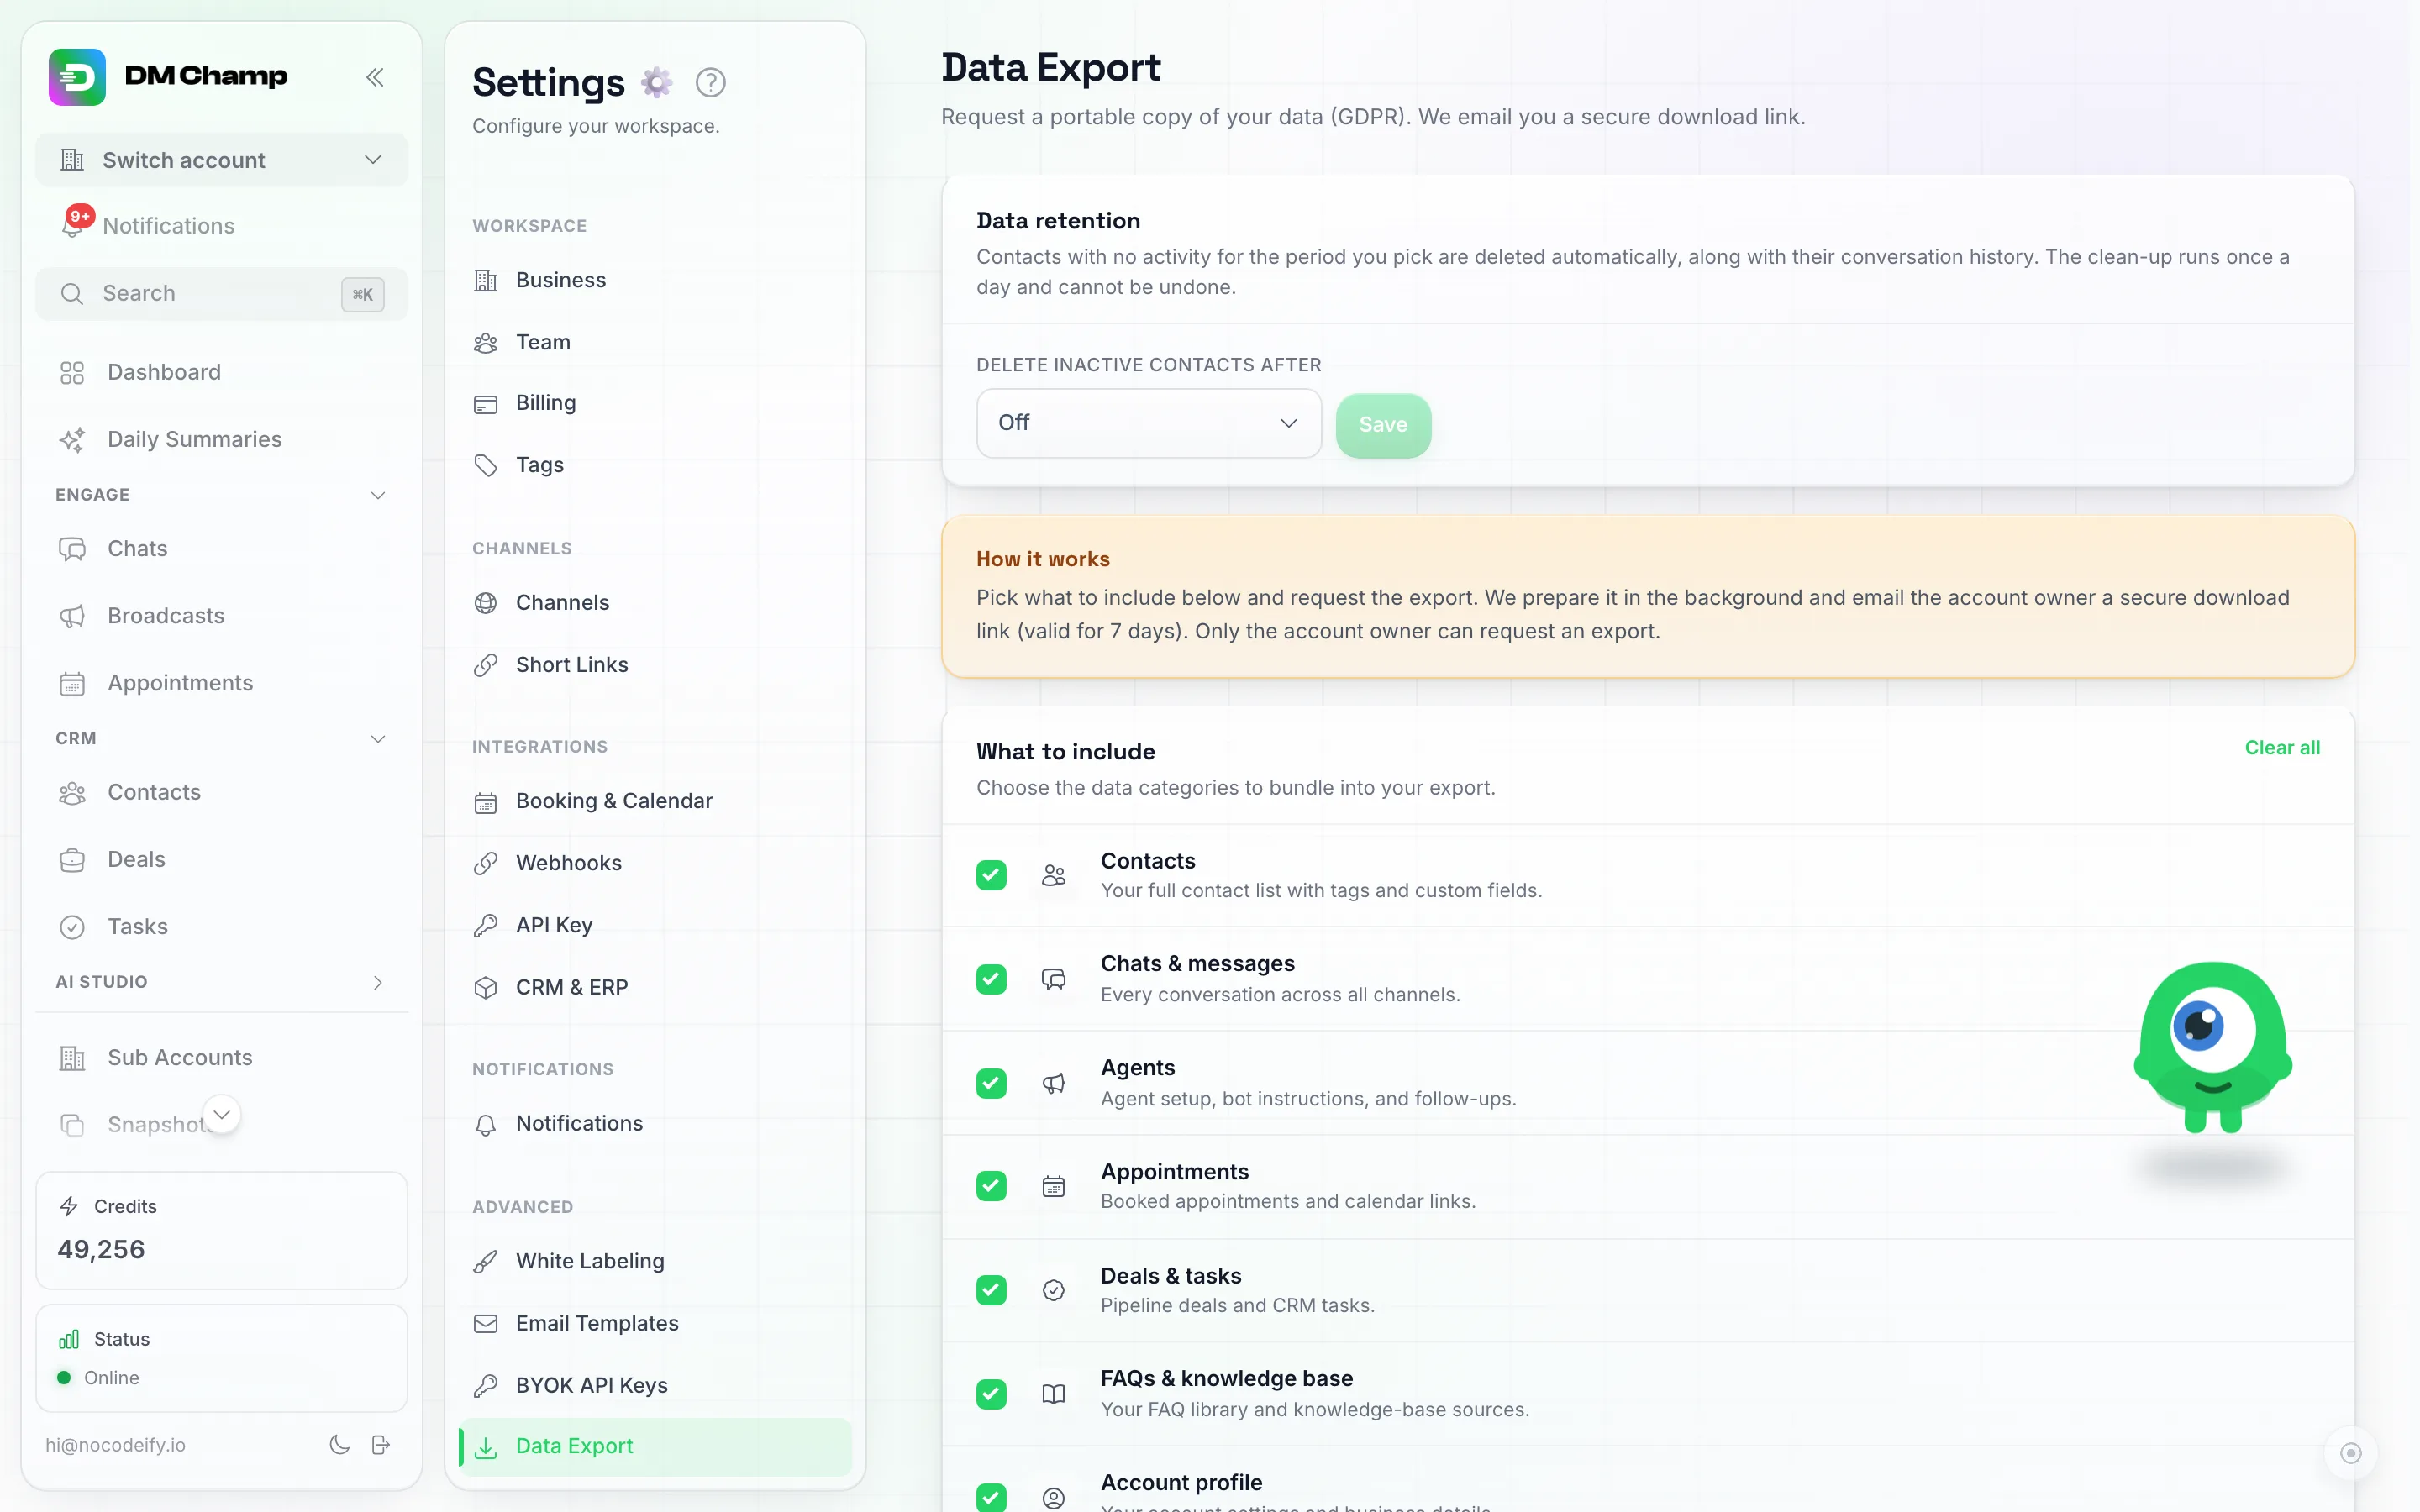Click the Search field
2420x1512 pixels.
click(221, 294)
